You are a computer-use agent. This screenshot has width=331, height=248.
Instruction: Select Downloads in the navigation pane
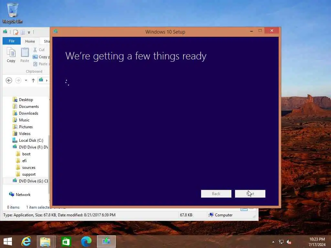tap(28, 113)
